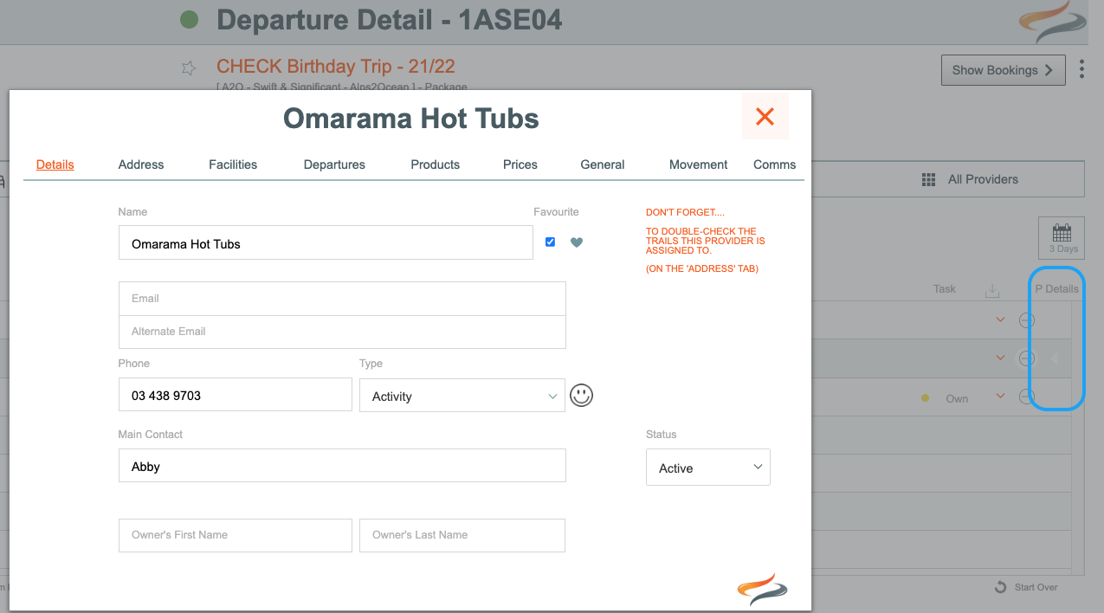Click the swirl logo in the page header
Screen dimensions: 1104x613
[1051, 23]
